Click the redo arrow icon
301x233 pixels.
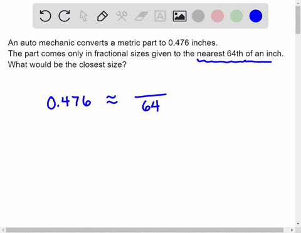click(65, 16)
